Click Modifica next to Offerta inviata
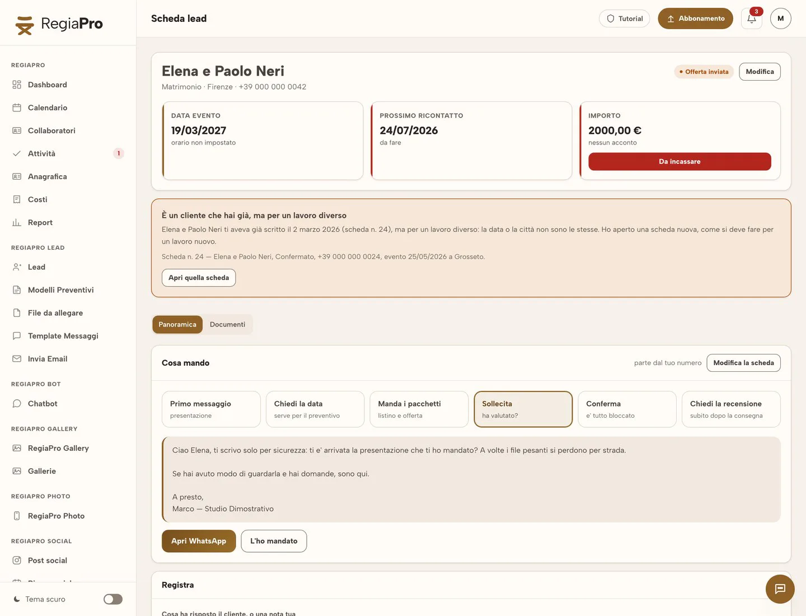This screenshot has width=806, height=616. point(760,72)
